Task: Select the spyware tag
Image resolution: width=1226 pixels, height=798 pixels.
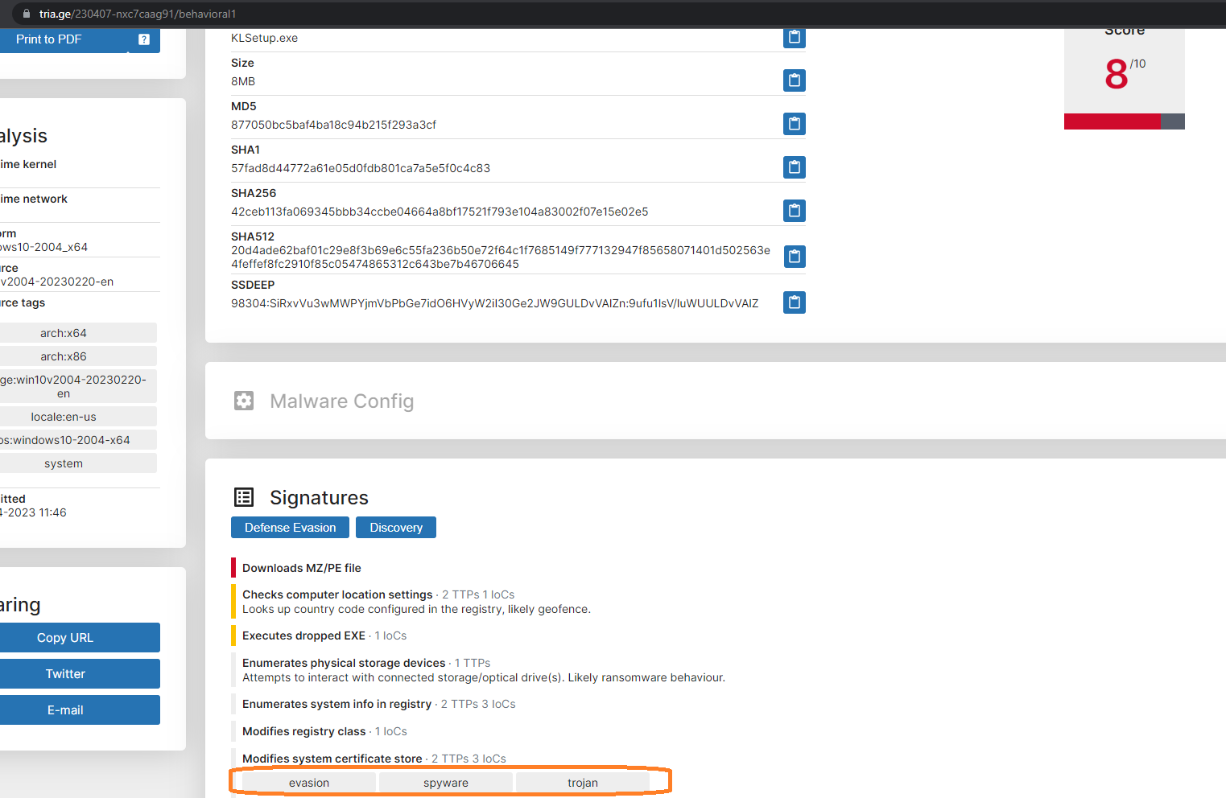Action: point(446,783)
